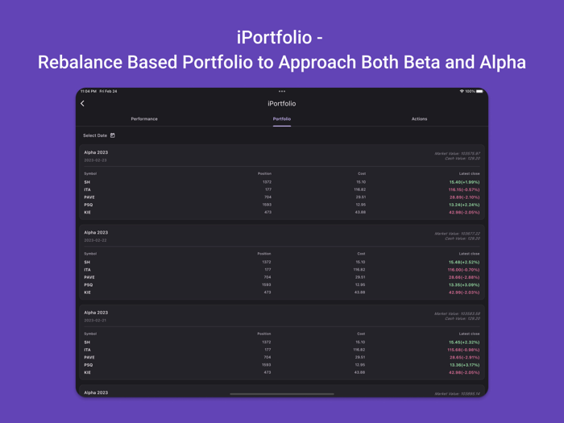The width and height of the screenshot is (564, 423).
Task: Open the Alpha 2023 card dated 2023-02-23
Action: click(282, 182)
